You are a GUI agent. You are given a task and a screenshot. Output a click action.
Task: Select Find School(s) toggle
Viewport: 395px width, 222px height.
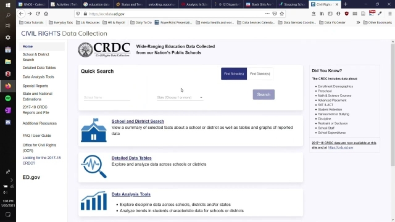click(234, 74)
